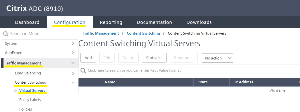This screenshot has height=112, width=300.
Task: Expand the AppExpert menu chevron
Action: [x=73, y=53]
